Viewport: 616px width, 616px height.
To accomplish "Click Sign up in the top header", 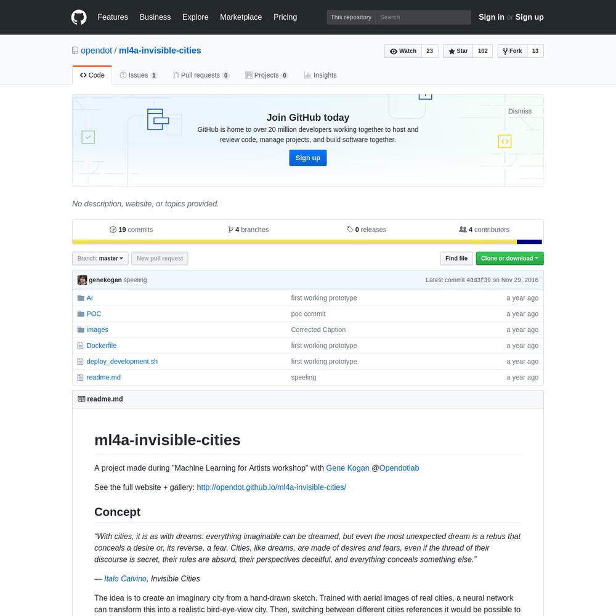I will 530,17.
